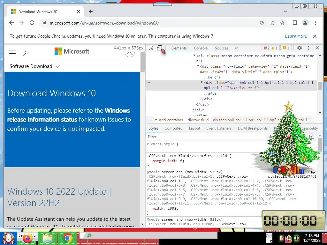Open the style.csx source link
The width and height of the screenshot is (327, 245).
pos(292,176)
